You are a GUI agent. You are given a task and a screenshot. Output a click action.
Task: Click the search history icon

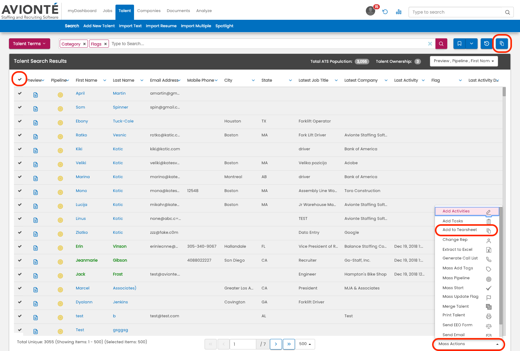point(486,44)
